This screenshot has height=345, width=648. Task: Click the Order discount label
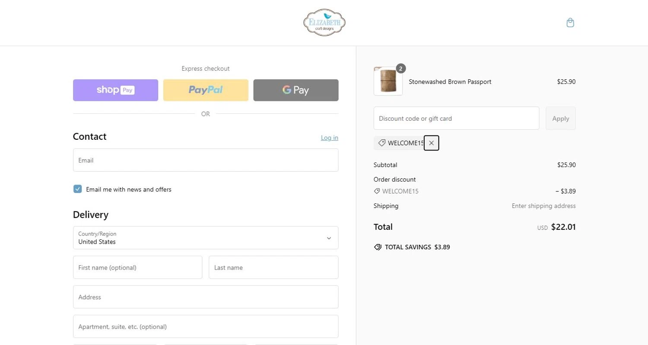(x=395, y=179)
